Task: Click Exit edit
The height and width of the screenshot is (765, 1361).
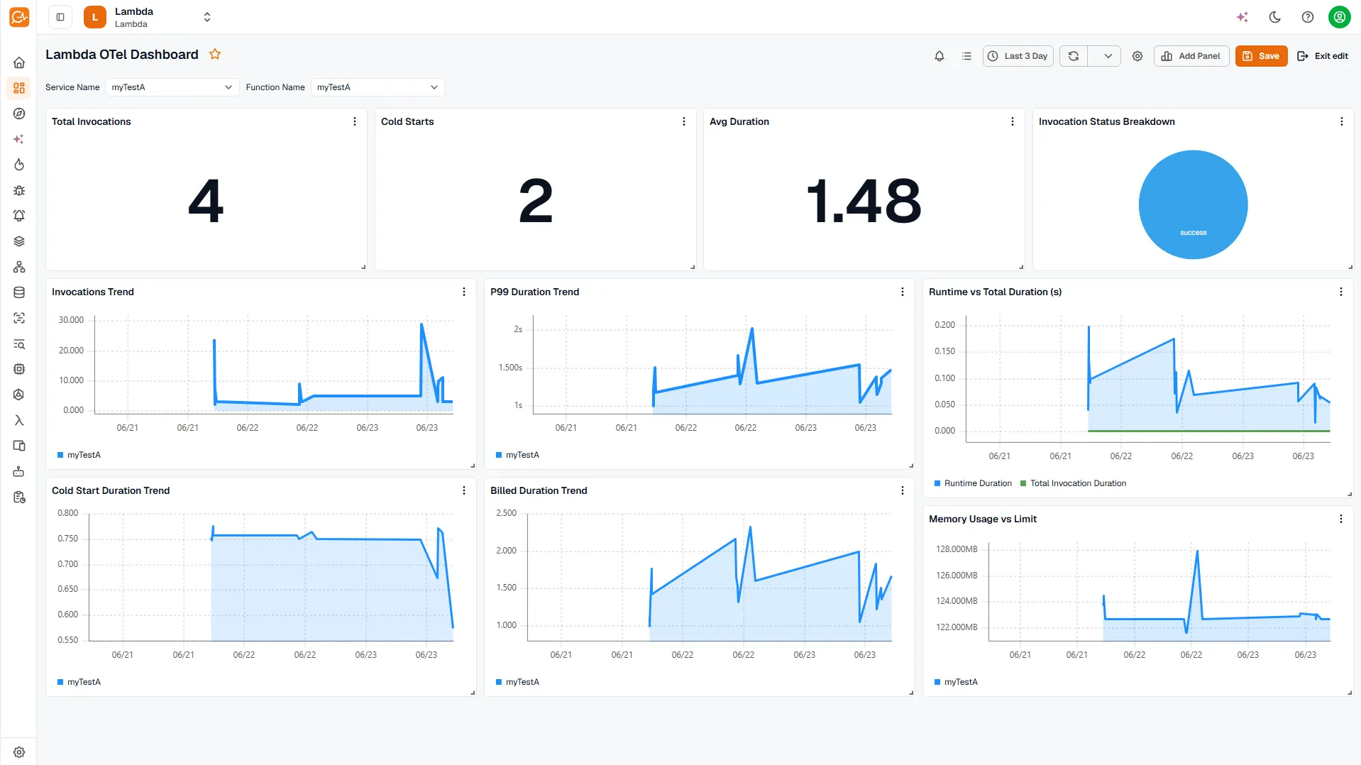Action: coord(1323,56)
